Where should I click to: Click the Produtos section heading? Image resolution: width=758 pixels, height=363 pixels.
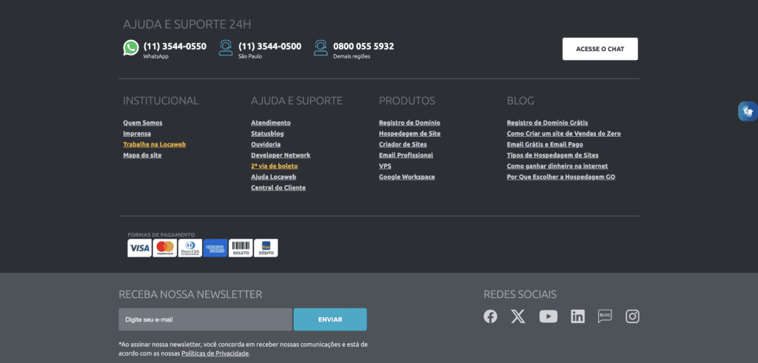(x=407, y=101)
